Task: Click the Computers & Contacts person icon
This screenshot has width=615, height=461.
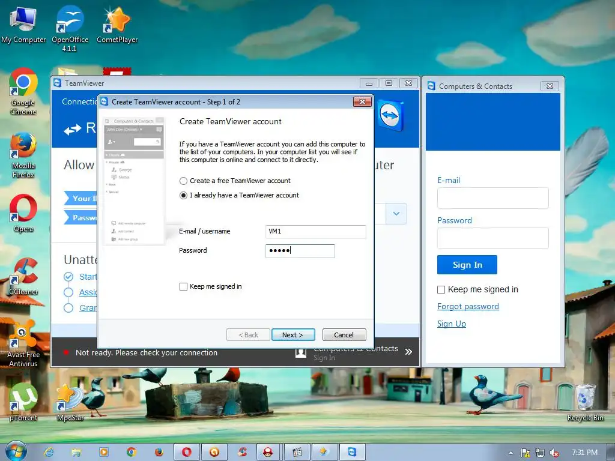Action: click(x=301, y=352)
